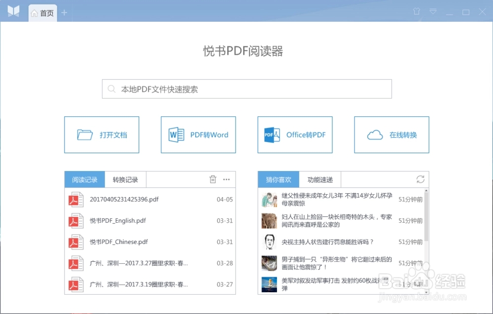Viewport: 493px width, 314px height.
Task: Open the 2017.3.19圈里求职 PDF entry
Action: 150,284
